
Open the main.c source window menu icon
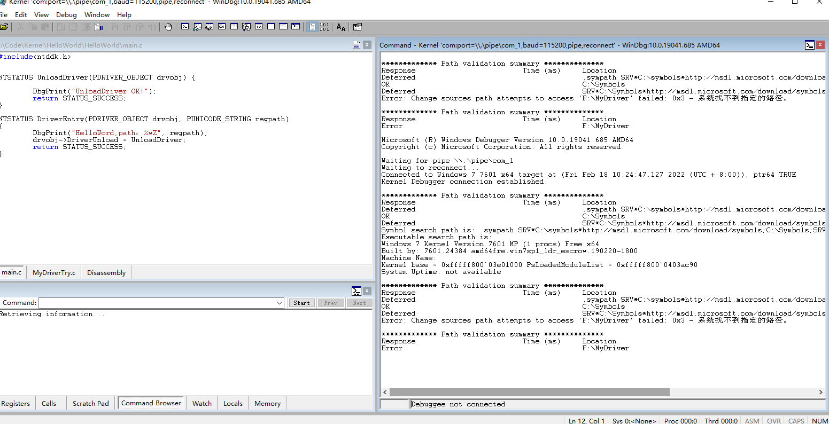pyautogui.click(x=356, y=45)
